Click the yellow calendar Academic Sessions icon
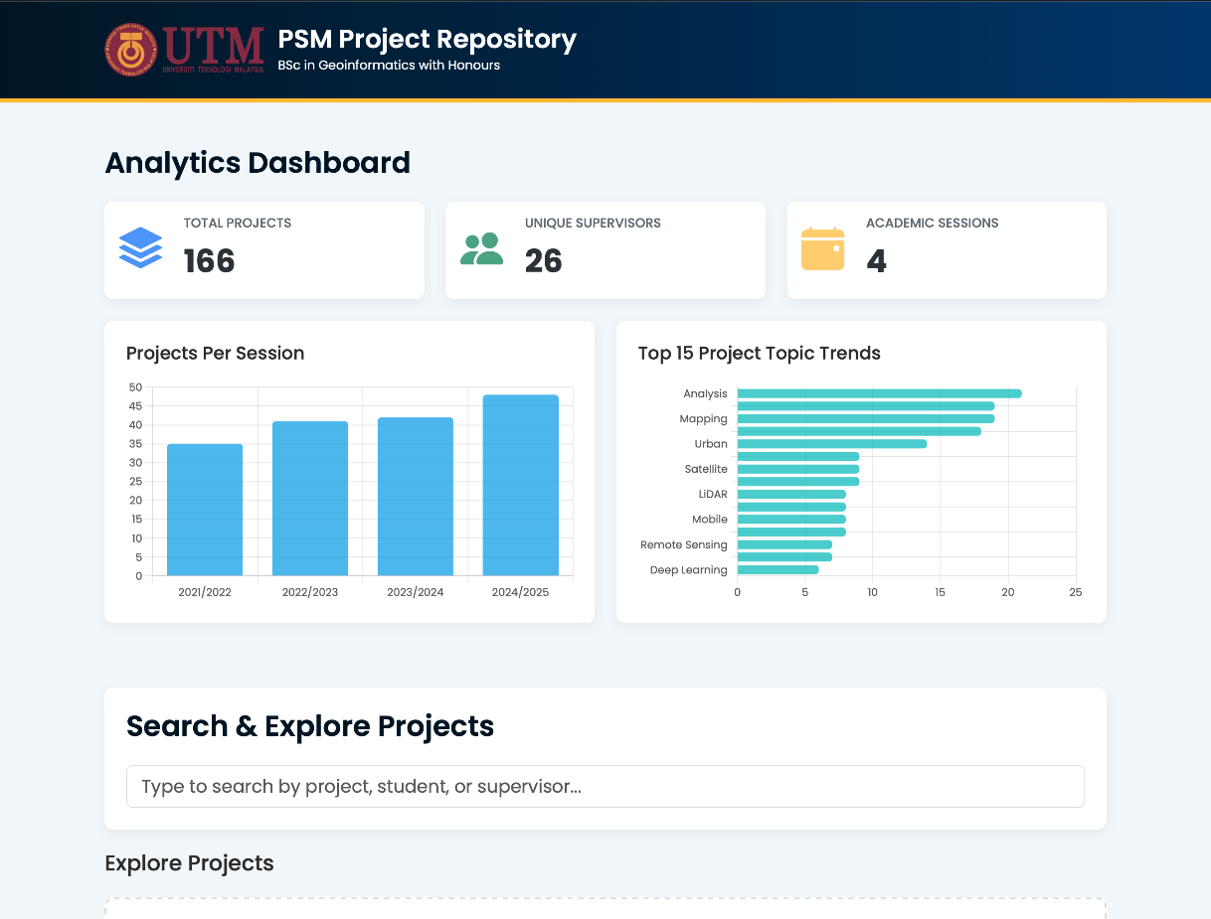Screen dimensions: 1211x919 (x=823, y=248)
